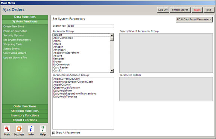The width and height of the screenshot is (216, 139).
Task: Select the AuditPOSOnly parameter
Action: pyautogui.click(x=83, y=85)
